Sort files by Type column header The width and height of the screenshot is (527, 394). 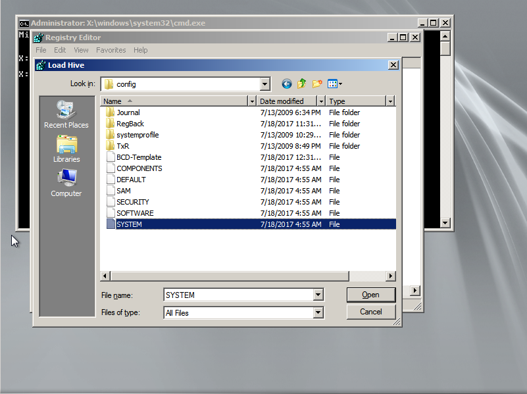[x=356, y=101]
